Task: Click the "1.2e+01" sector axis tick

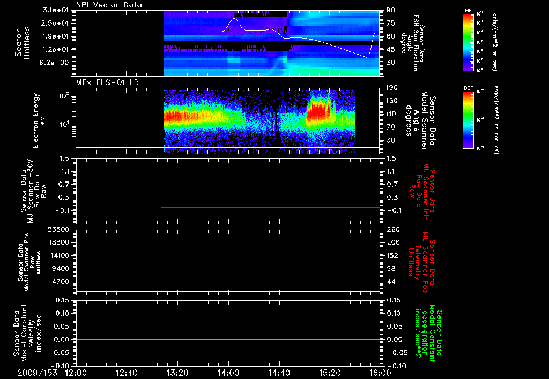Action: click(56, 50)
